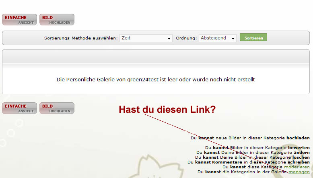Image resolution: width=313 pixels, height=178 pixels.
Task: Click the empty gallery message for green24test
Action: pyautogui.click(x=156, y=80)
